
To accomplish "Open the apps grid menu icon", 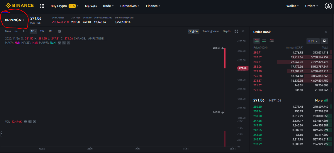I will 42,6.
